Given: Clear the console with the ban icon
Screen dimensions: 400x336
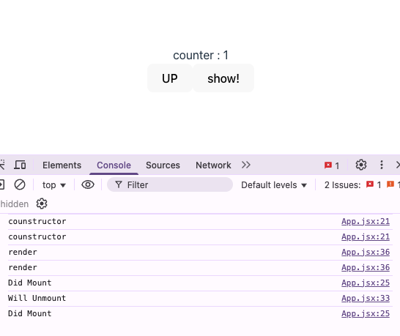Looking at the screenshot, I should (20, 184).
